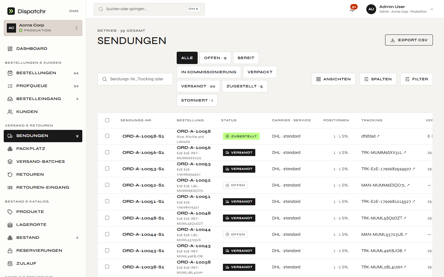Open the notifications bell icon
444x277 pixels.
[x=352, y=9]
